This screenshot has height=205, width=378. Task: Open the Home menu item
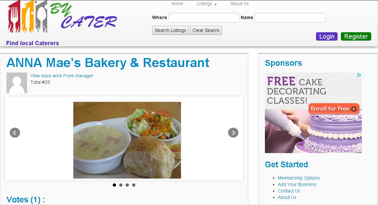177,4
